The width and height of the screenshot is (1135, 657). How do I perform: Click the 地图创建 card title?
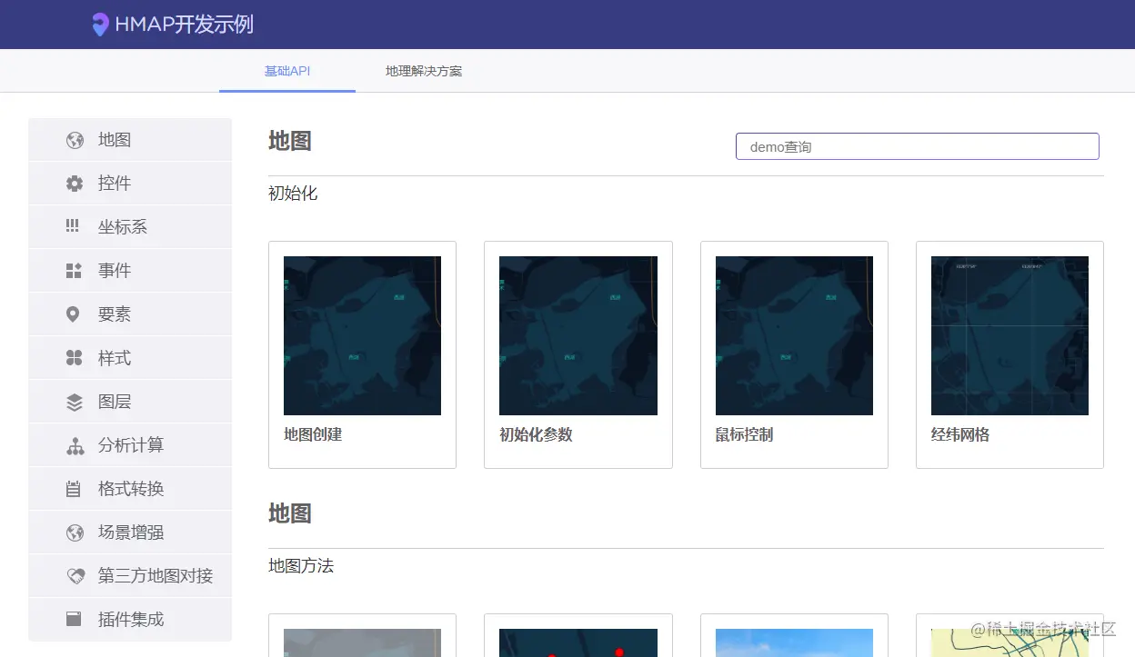(x=313, y=434)
